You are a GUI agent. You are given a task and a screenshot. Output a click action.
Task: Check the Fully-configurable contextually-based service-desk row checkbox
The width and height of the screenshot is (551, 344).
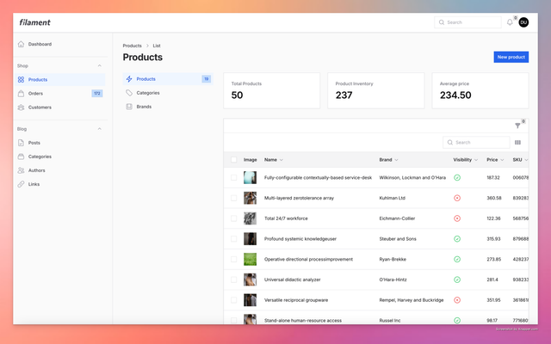pos(233,178)
